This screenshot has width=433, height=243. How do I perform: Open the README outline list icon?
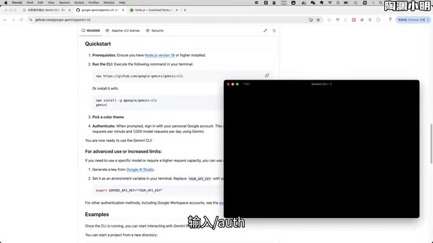(x=273, y=30)
